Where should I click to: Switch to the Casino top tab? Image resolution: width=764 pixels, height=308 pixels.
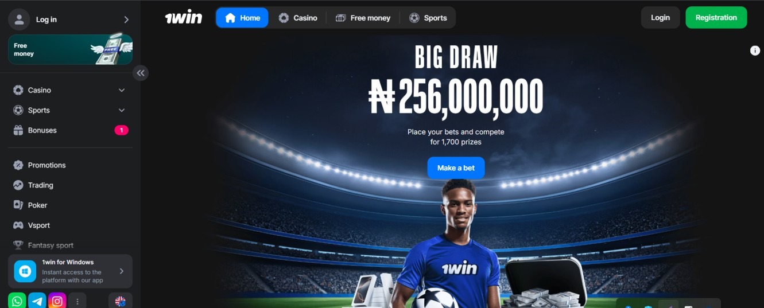[x=298, y=18]
